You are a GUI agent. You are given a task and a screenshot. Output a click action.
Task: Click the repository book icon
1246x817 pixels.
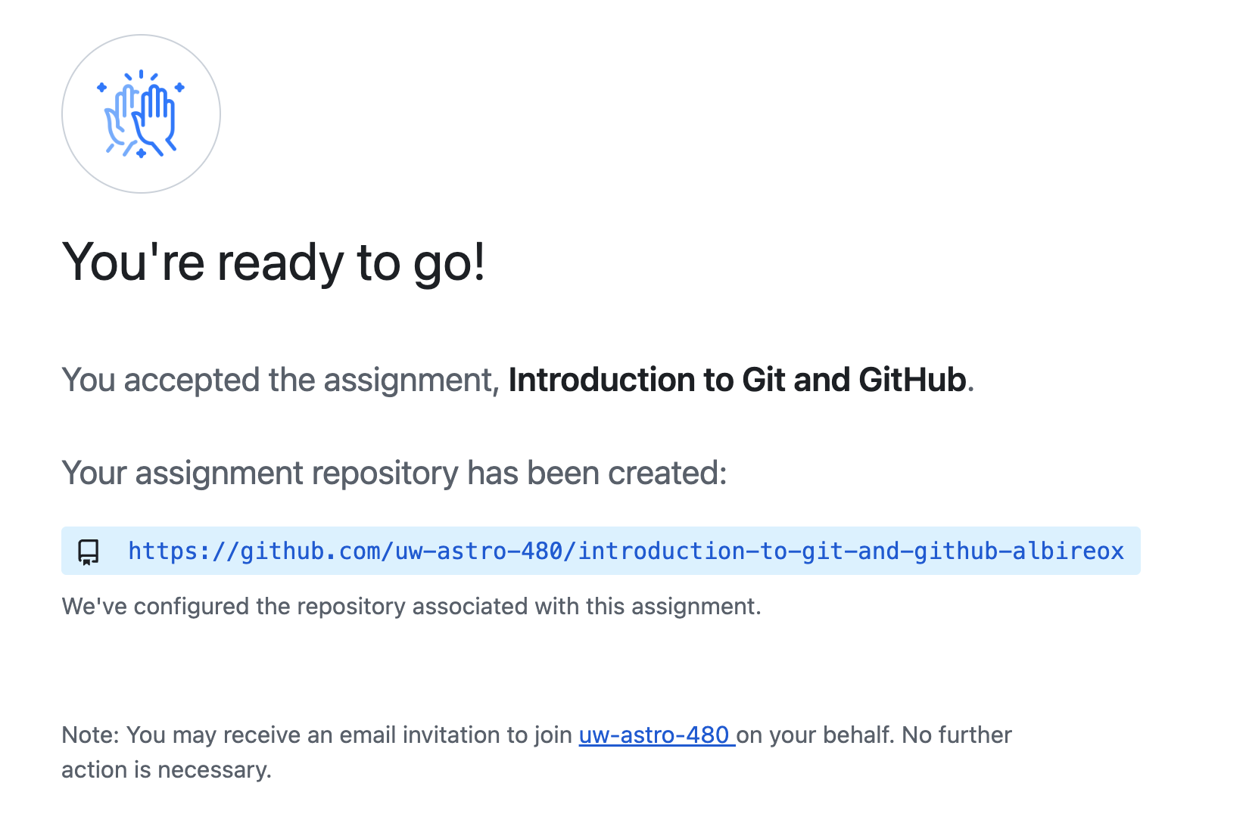[89, 551]
